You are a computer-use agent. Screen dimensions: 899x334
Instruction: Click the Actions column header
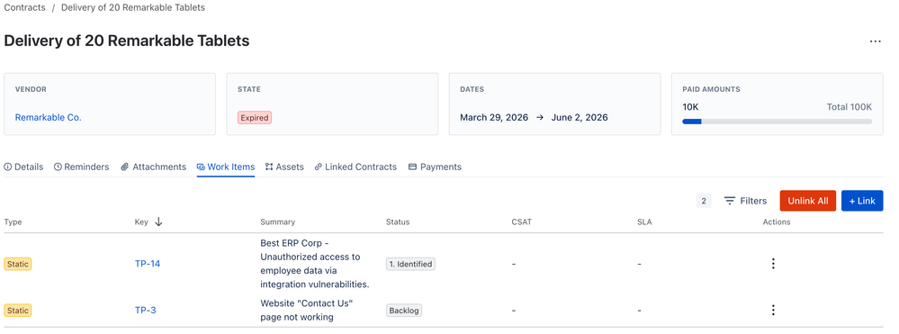coord(777,222)
